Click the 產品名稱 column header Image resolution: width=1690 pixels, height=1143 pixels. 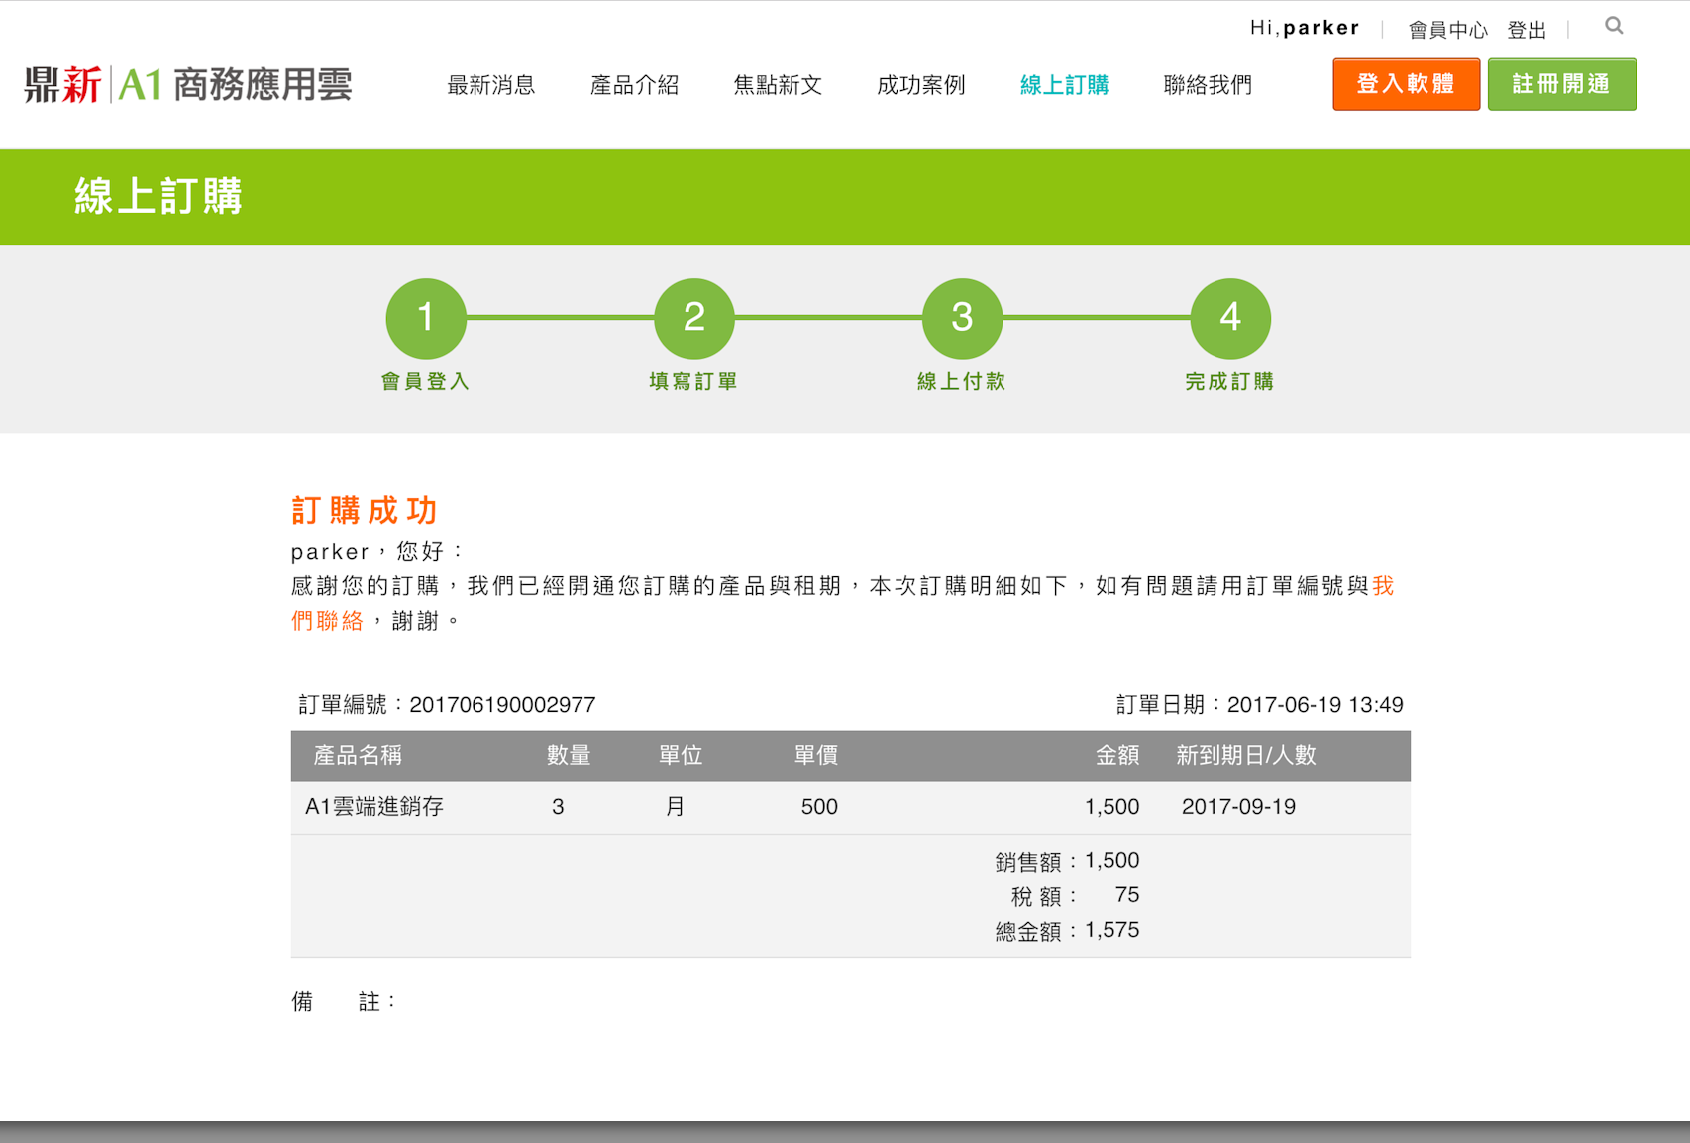(x=358, y=756)
